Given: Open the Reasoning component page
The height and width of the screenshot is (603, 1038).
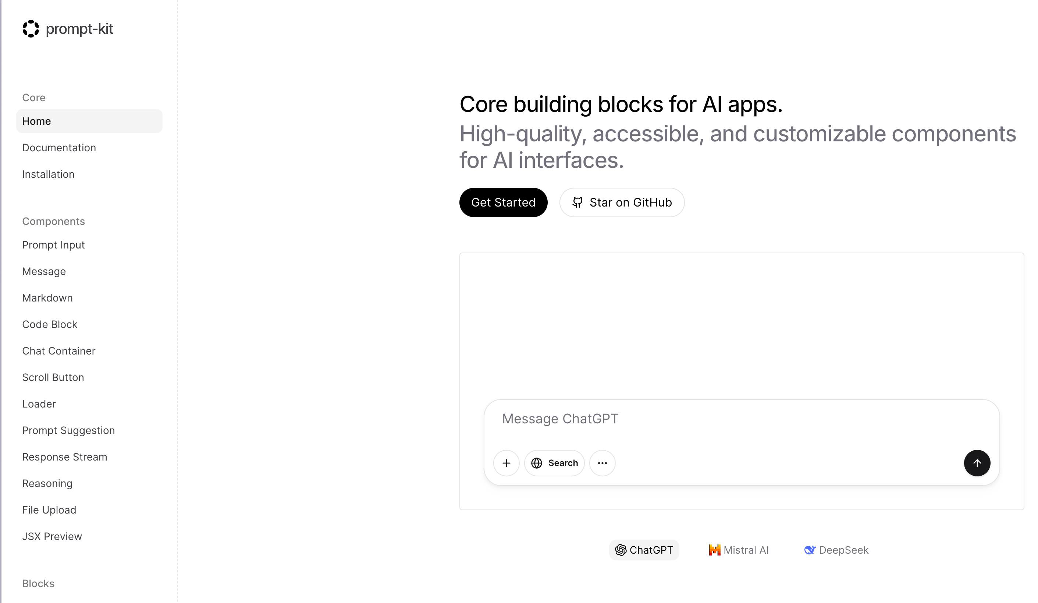Looking at the screenshot, I should [47, 483].
